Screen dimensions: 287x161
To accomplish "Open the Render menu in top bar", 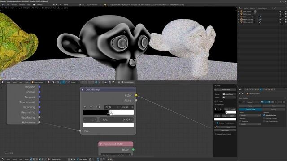I will tap(14, 5).
